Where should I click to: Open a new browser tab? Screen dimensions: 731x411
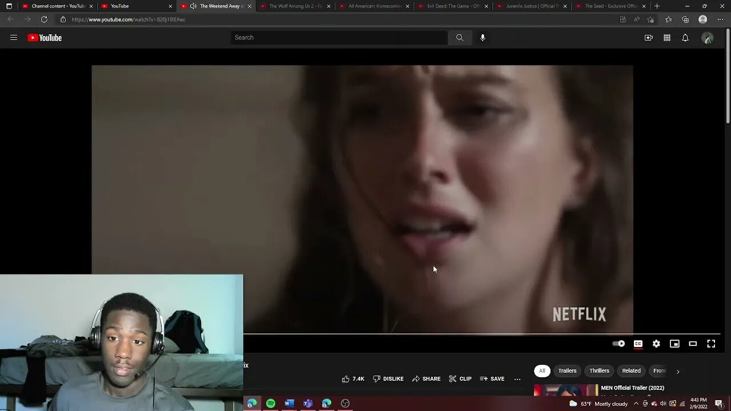pos(657,6)
